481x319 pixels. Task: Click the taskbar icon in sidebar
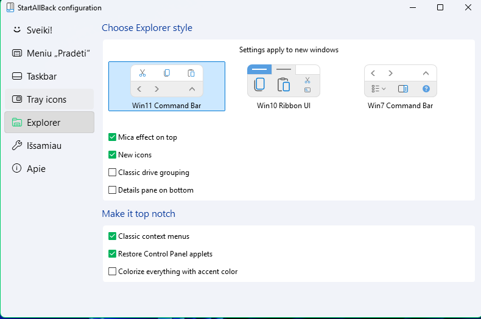pyautogui.click(x=17, y=76)
